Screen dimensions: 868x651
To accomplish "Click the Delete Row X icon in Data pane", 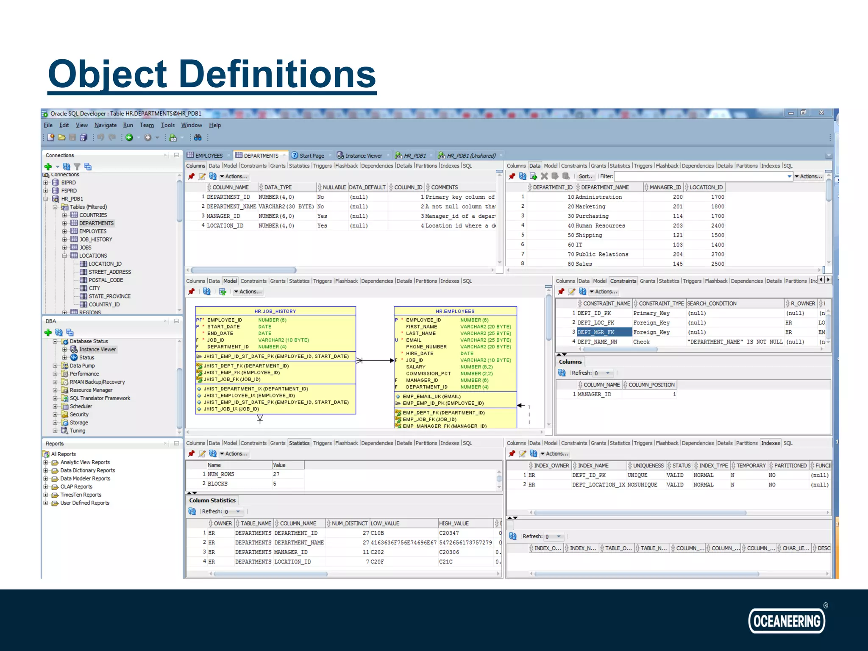I will click(x=544, y=176).
